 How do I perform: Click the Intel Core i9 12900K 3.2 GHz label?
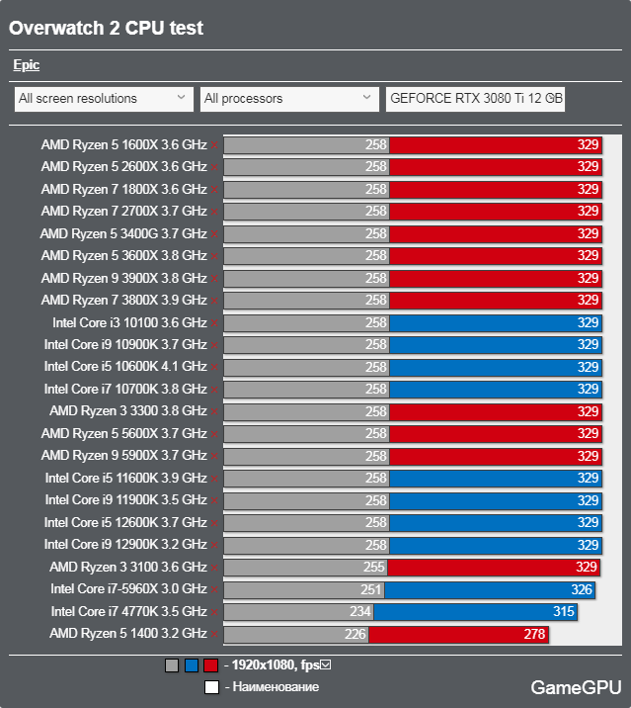pyautogui.click(x=125, y=545)
